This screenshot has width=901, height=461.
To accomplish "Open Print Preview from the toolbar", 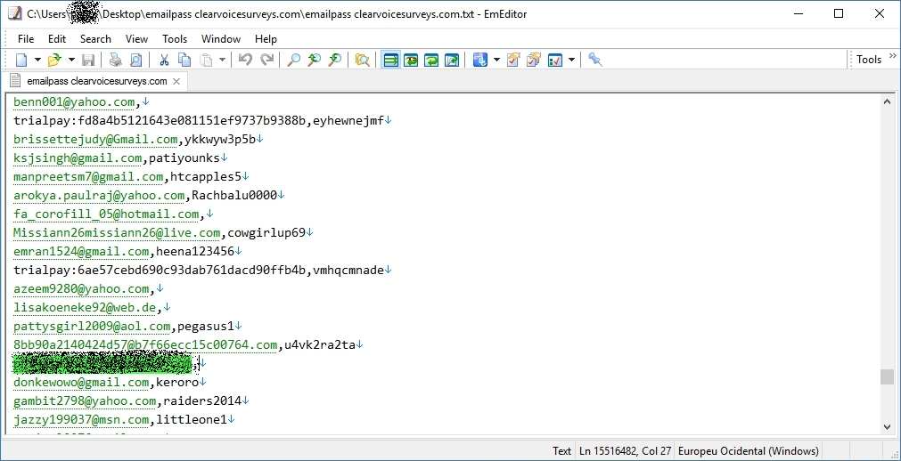I will coord(135,60).
